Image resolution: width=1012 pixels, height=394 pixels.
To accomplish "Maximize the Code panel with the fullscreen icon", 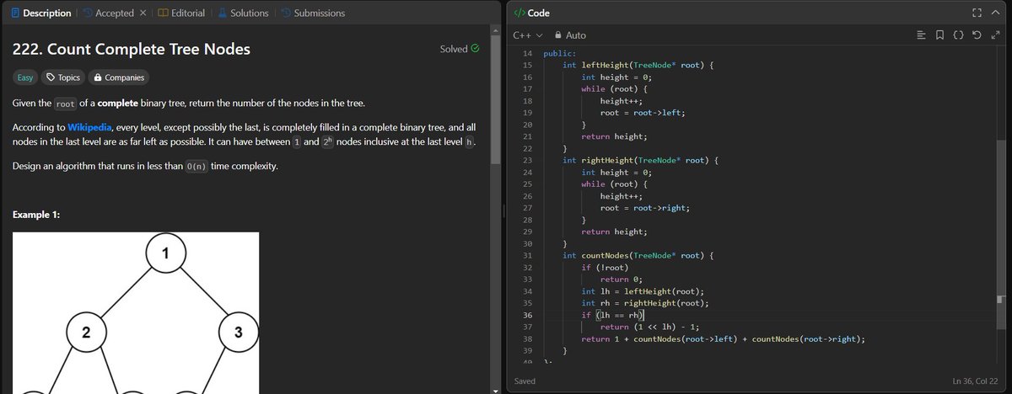I will 977,13.
